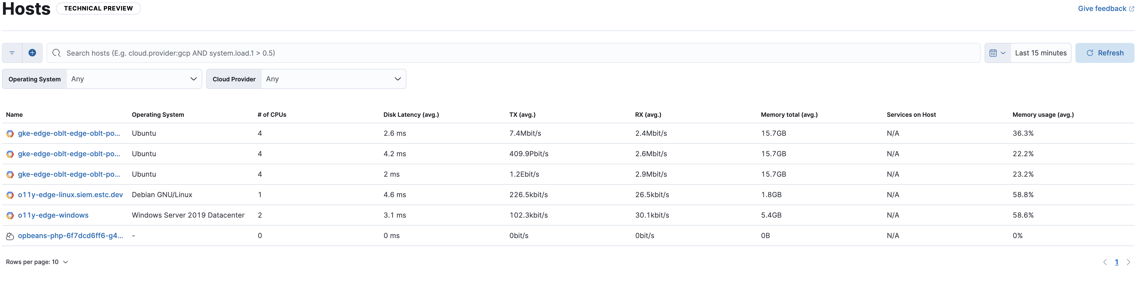The width and height of the screenshot is (1143, 284).
Task: Click the cloud icon beside opbeans-php host
Action: tap(10, 235)
